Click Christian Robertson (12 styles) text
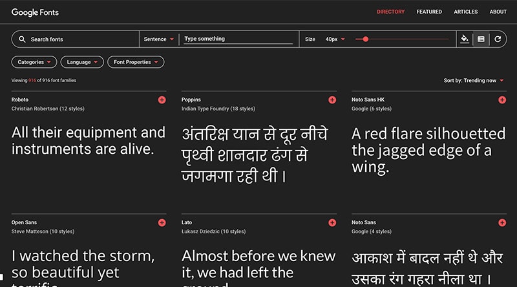517x287 pixels. [48, 109]
